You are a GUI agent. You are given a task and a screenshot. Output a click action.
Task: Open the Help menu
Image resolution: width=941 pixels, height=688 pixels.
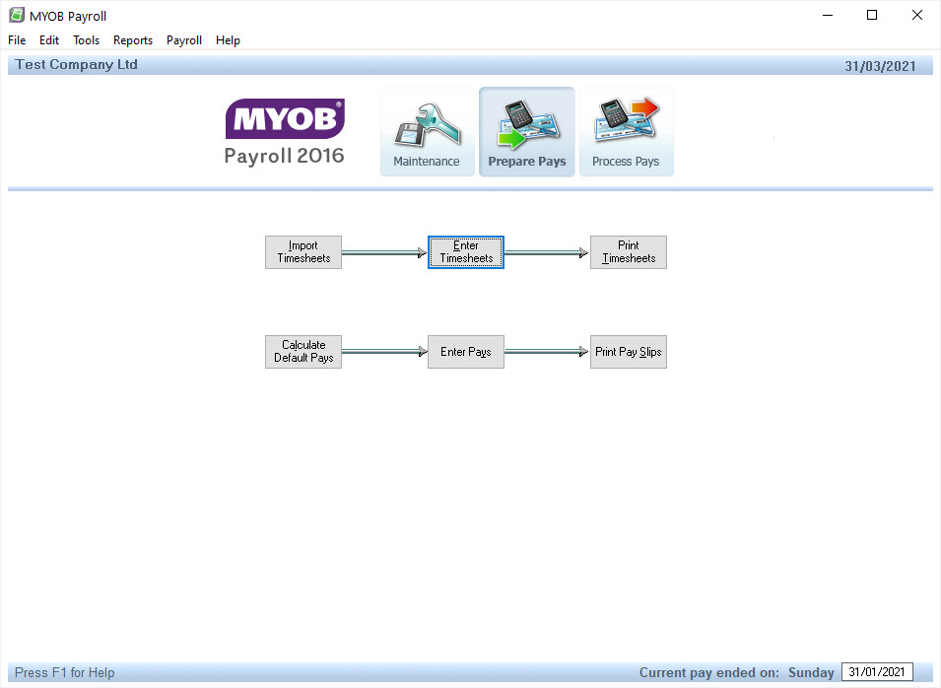click(x=228, y=40)
